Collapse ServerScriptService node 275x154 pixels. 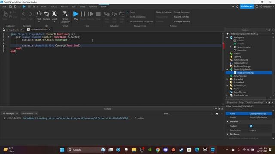(227, 69)
